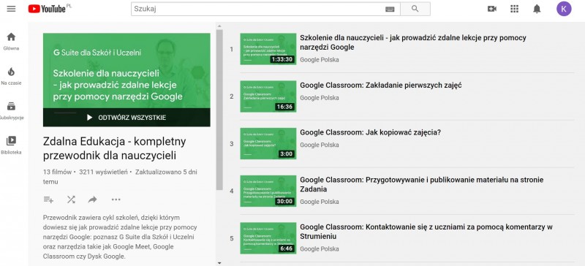Shuffle the playlist
This screenshot has width=585, height=266.
pyautogui.click(x=71, y=199)
